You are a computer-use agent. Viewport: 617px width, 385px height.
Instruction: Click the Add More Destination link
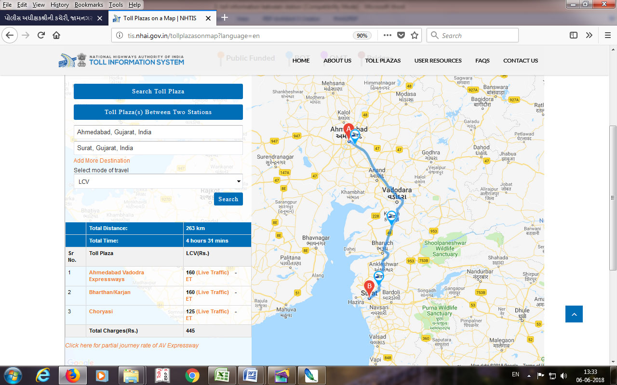[102, 161]
